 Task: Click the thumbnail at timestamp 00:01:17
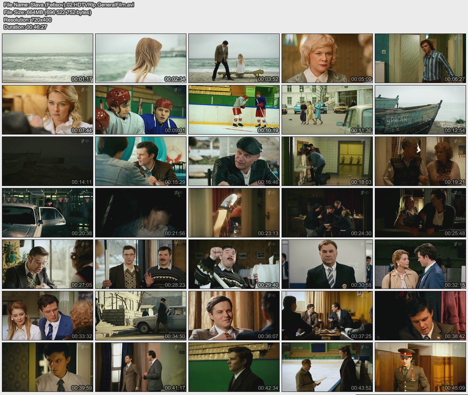pos(48,58)
